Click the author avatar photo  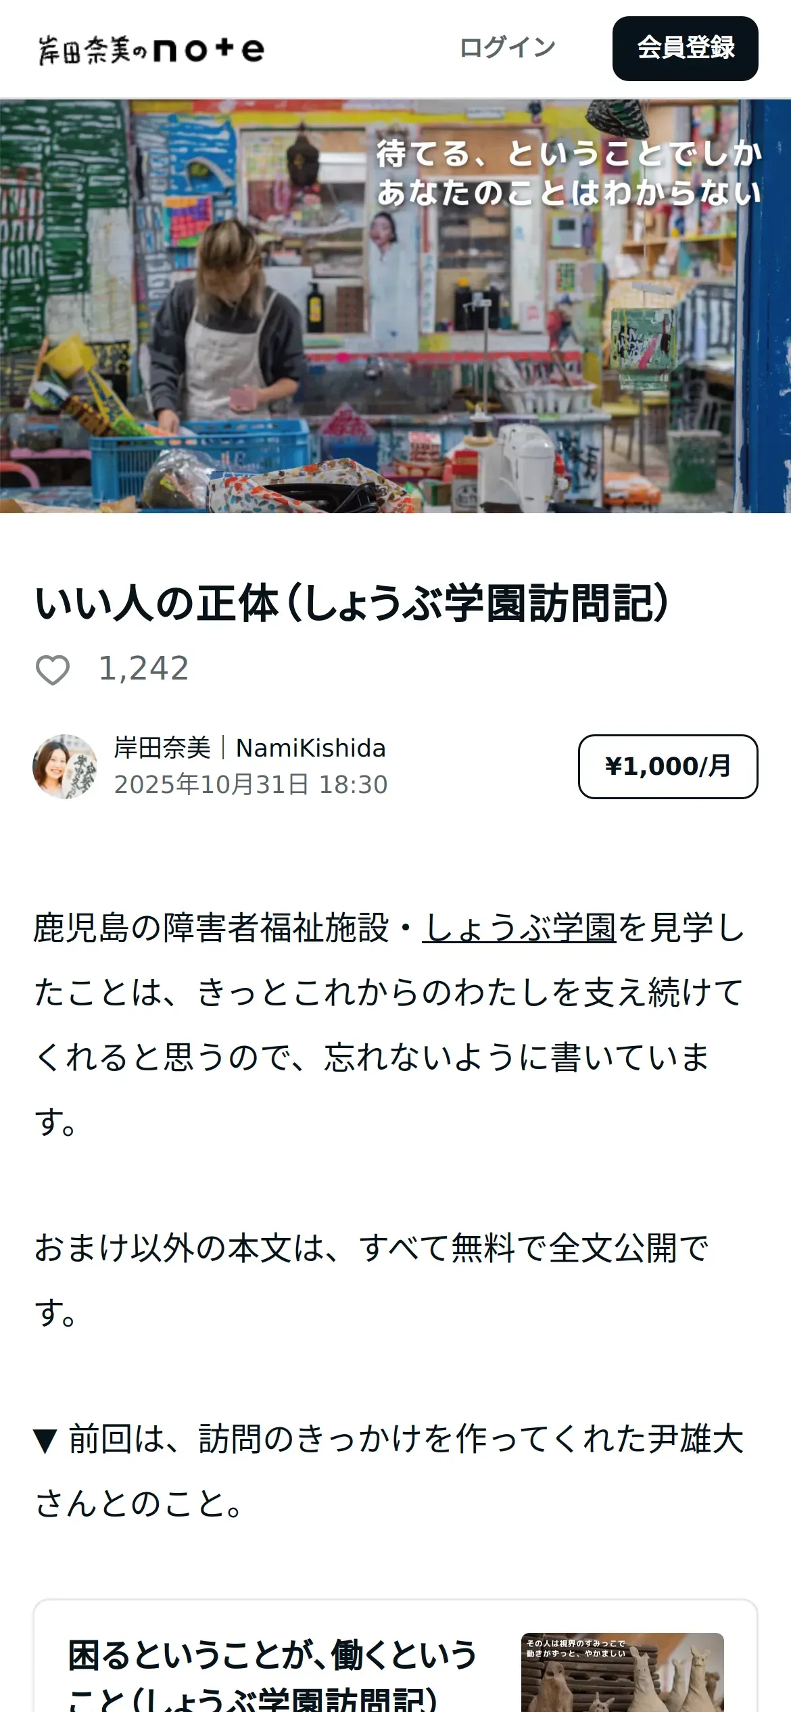pos(65,767)
